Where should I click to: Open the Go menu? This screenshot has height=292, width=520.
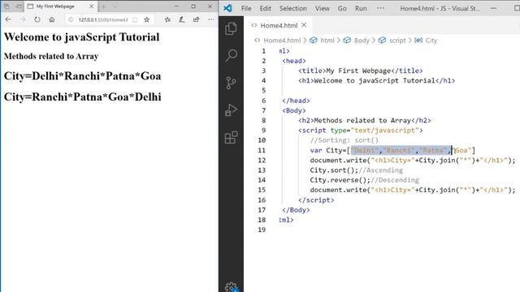(x=342, y=8)
